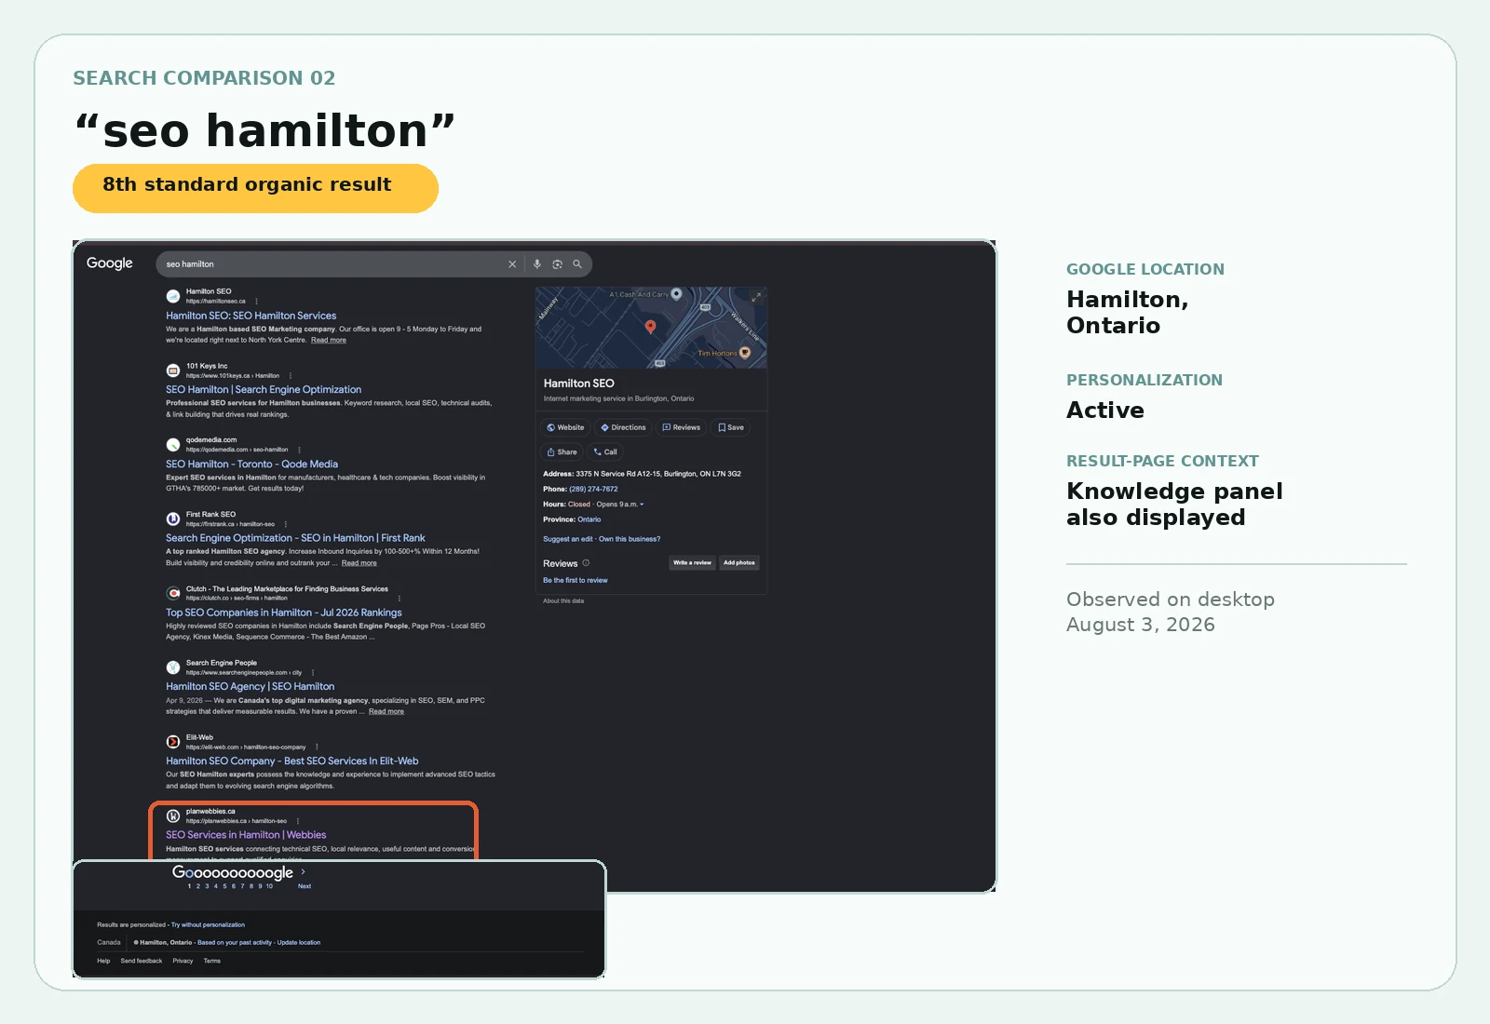Click the Save button in the knowledge panel

click(x=731, y=428)
